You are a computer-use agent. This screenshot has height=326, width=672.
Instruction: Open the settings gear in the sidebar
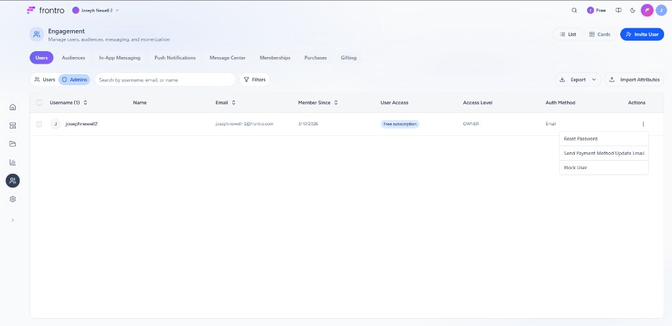pos(12,199)
